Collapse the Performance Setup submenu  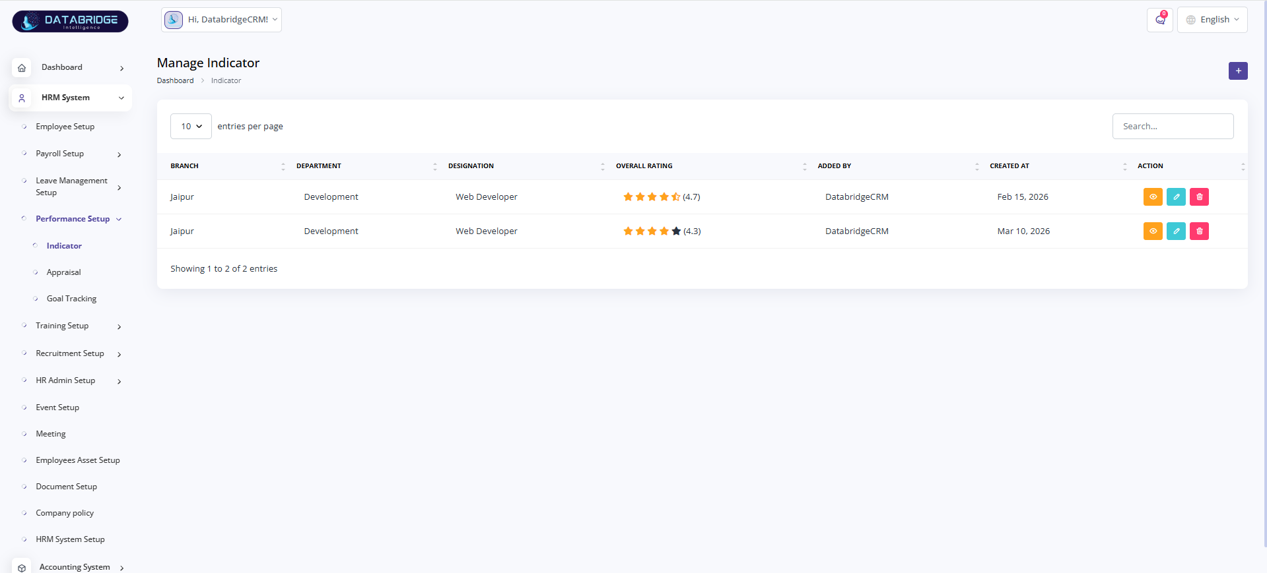pyautogui.click(x=119, y=219)
